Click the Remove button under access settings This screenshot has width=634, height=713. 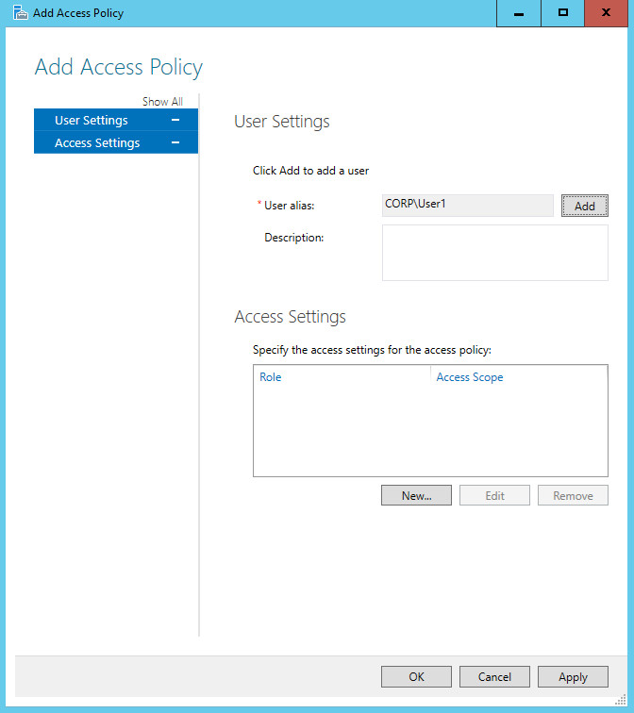click(x=573, y=495)
